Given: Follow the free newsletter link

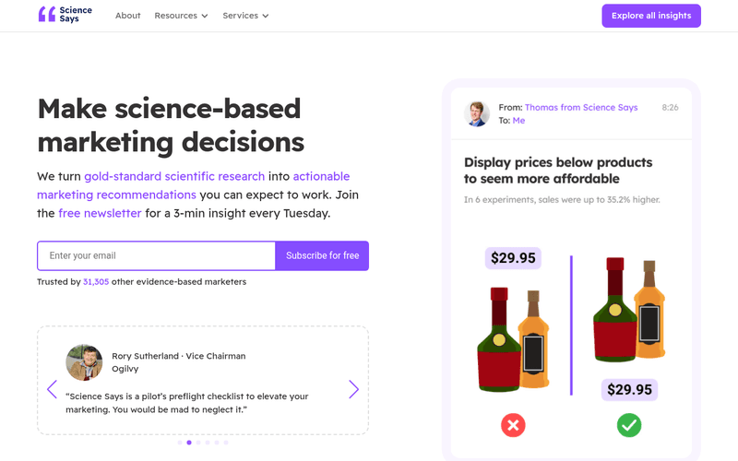Looking at the screenshot, I should [x=100, y=213].
